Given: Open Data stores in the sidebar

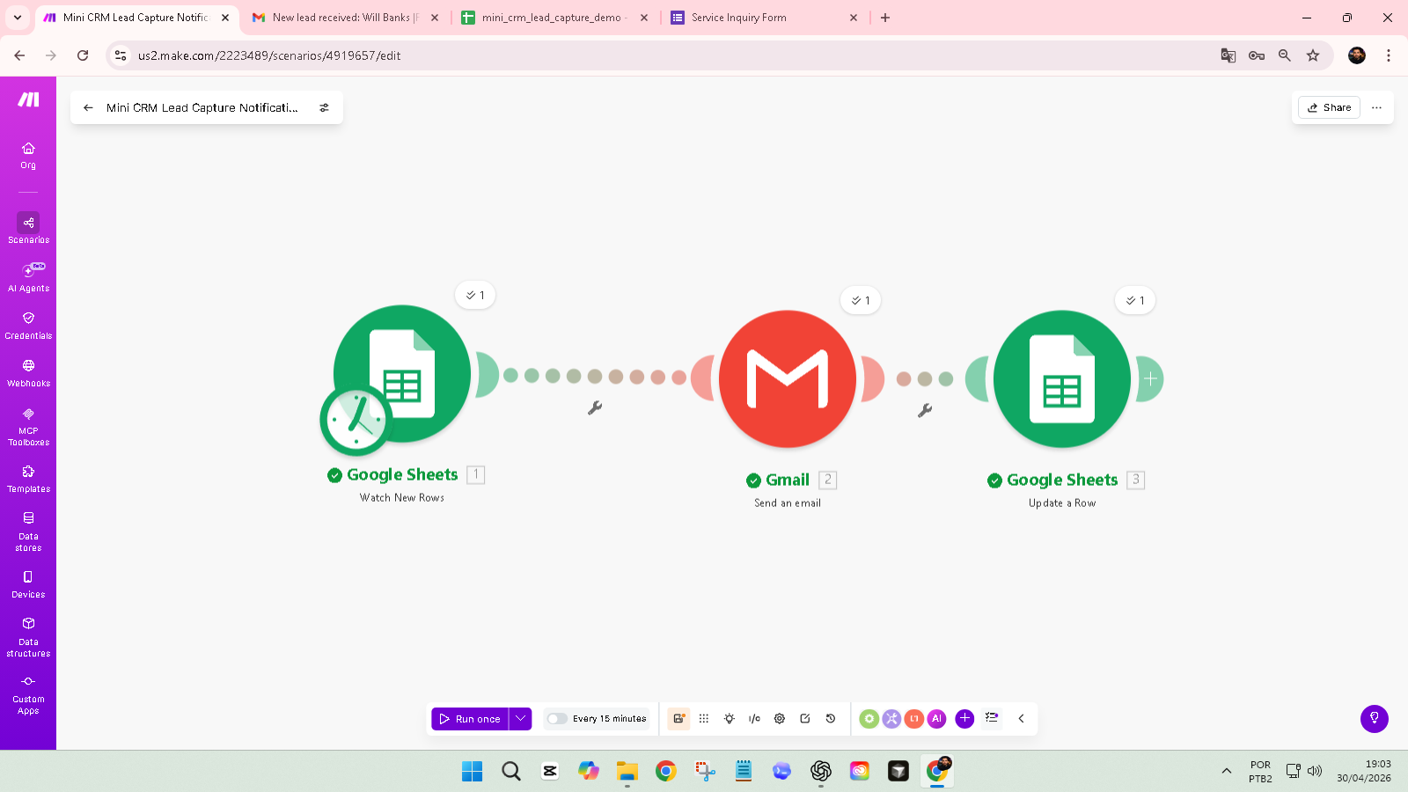Looking at the screenshot, I should (x=28, y=532).
